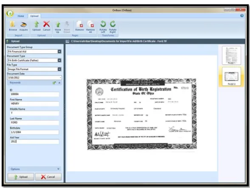
Task: Open the File Type dropdown arrow
Action: (x=60, y=69)
